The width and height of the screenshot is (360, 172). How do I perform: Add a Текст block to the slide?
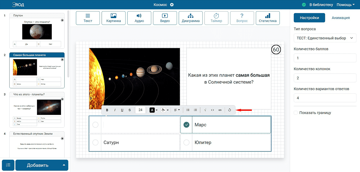(88, 18)
